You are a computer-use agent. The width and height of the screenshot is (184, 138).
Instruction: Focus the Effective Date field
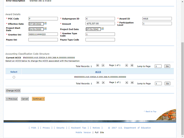(x=36, y=24)
